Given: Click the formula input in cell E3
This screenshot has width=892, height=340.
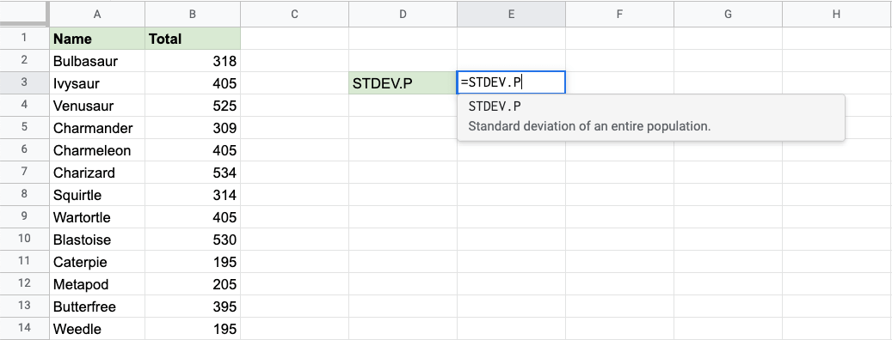Looking at the screenshot, I should tap(511, 83).
